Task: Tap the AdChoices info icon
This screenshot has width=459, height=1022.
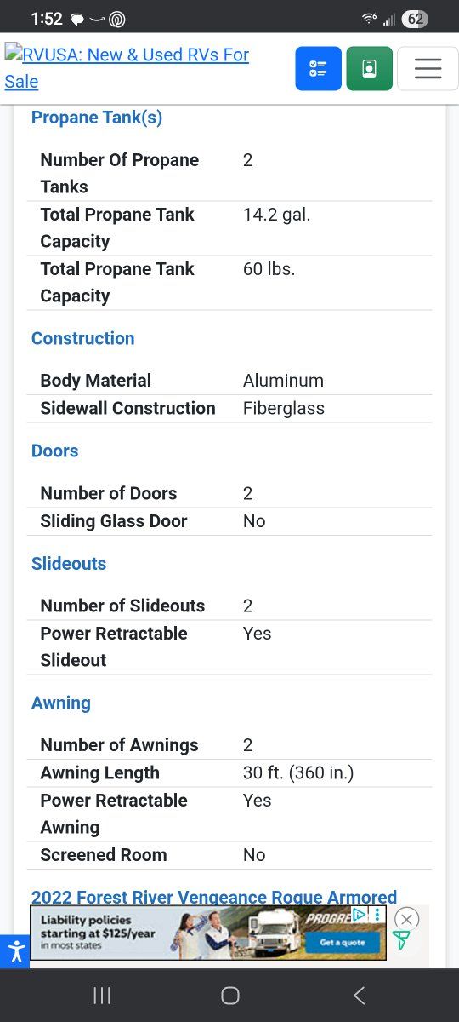Action: 361,914
